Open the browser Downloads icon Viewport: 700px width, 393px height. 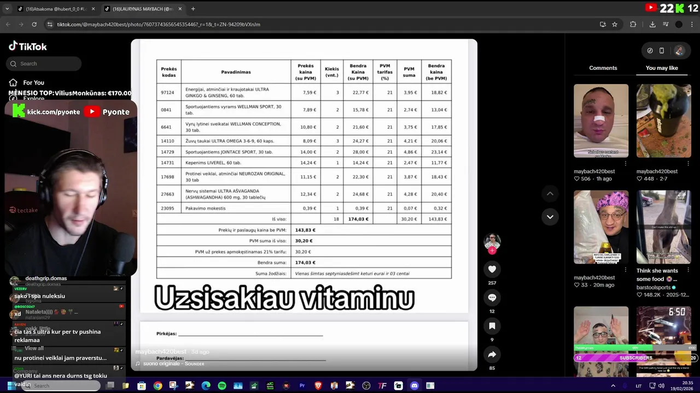coord(652,24)
